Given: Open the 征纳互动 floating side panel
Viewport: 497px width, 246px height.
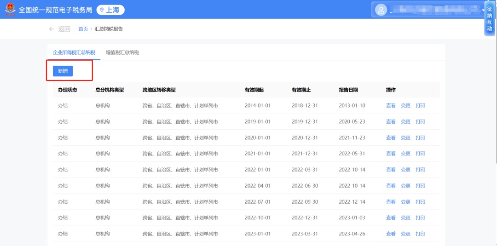Looking at the screenshot, I should coord(490,19).
